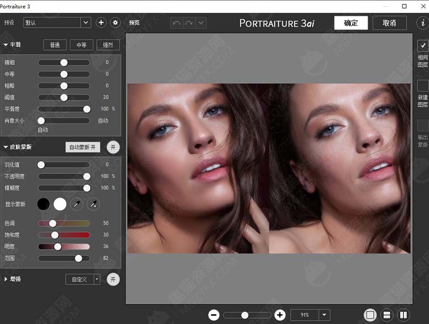429x324 pixels.
Task: Toggle enhancement 开 round button
Action: click(x=113, y=279)
